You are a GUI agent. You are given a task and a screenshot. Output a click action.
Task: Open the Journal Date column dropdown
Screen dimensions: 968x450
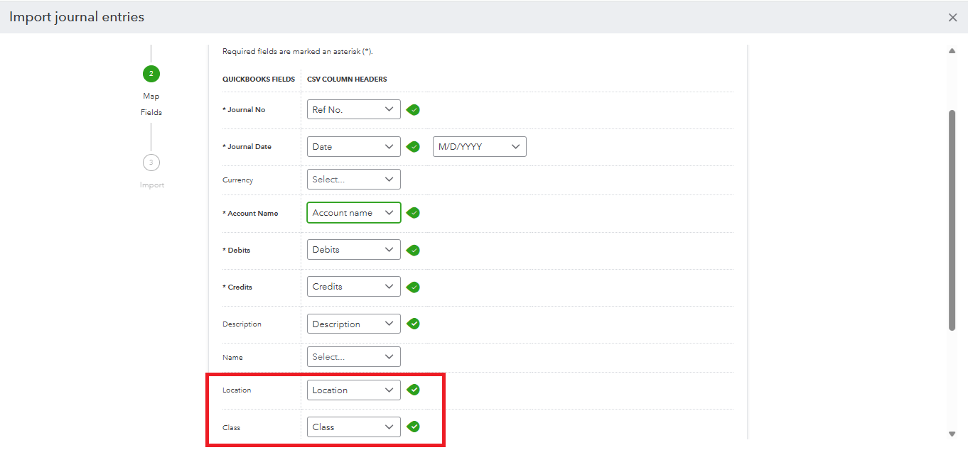click(x=353, y=147)
